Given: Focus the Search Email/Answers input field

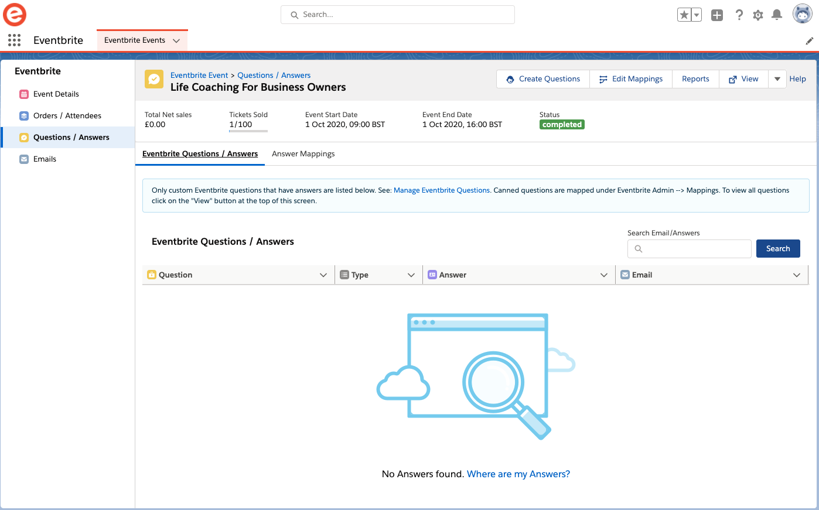Looking at the screenshot, I should [690, 248].
